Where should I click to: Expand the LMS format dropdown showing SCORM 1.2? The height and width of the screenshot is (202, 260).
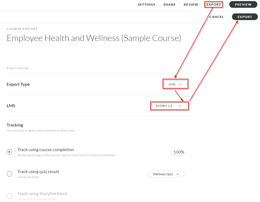(169, 106)
